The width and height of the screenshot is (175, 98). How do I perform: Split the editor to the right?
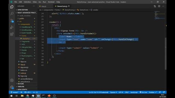[159, 6]
